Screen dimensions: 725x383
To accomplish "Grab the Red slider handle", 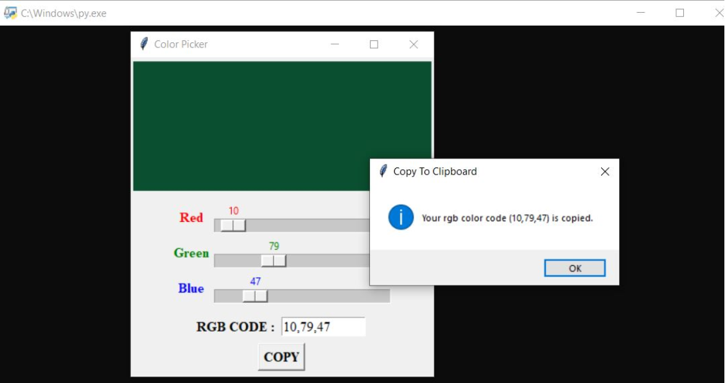I will (233, 225).
